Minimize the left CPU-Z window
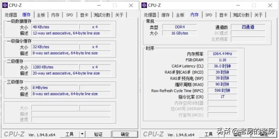 point(99,5)
